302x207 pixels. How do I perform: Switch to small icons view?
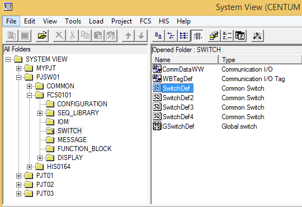click(x=171, y=36)
